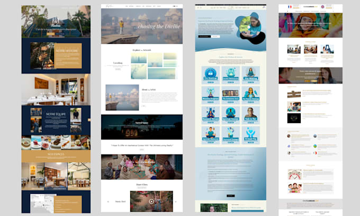
Task: Open the black cat article thumbnail
Action: [294, 118]
